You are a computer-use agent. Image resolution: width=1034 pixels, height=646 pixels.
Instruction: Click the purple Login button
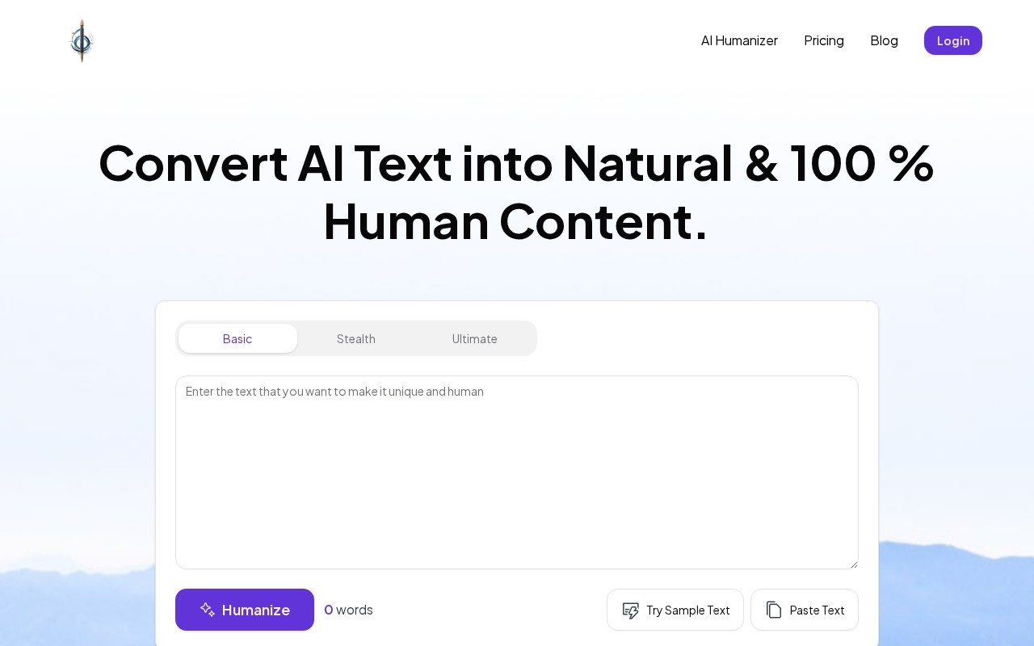(x=953, y=40)
